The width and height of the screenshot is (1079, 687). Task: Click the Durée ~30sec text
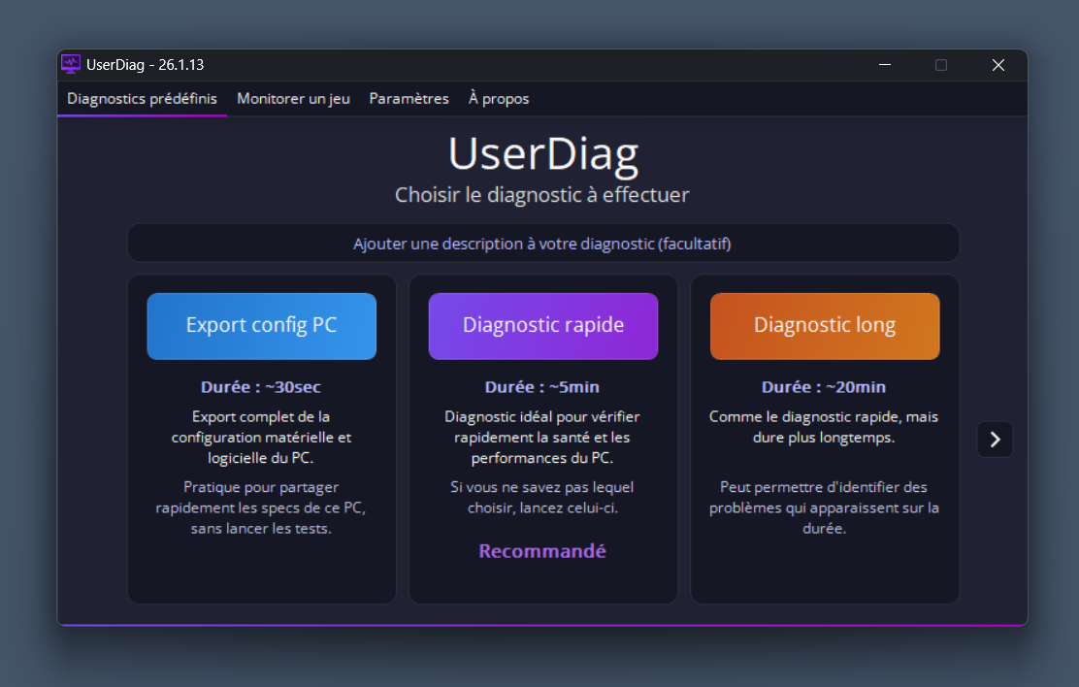coord(261,387)
